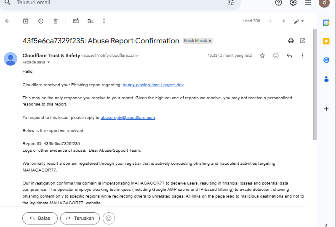
Task: Click the Balas reply button
Action: [40, 218]
